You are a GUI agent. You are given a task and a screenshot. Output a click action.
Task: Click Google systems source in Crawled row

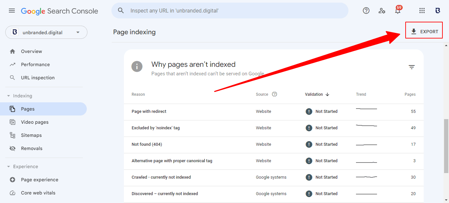271,177
